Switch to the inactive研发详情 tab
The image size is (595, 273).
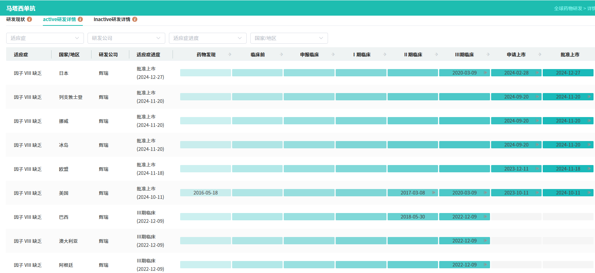(112, 19)
